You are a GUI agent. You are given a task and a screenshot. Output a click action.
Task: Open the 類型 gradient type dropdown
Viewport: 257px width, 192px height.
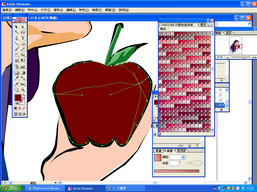tap(183, 157)
